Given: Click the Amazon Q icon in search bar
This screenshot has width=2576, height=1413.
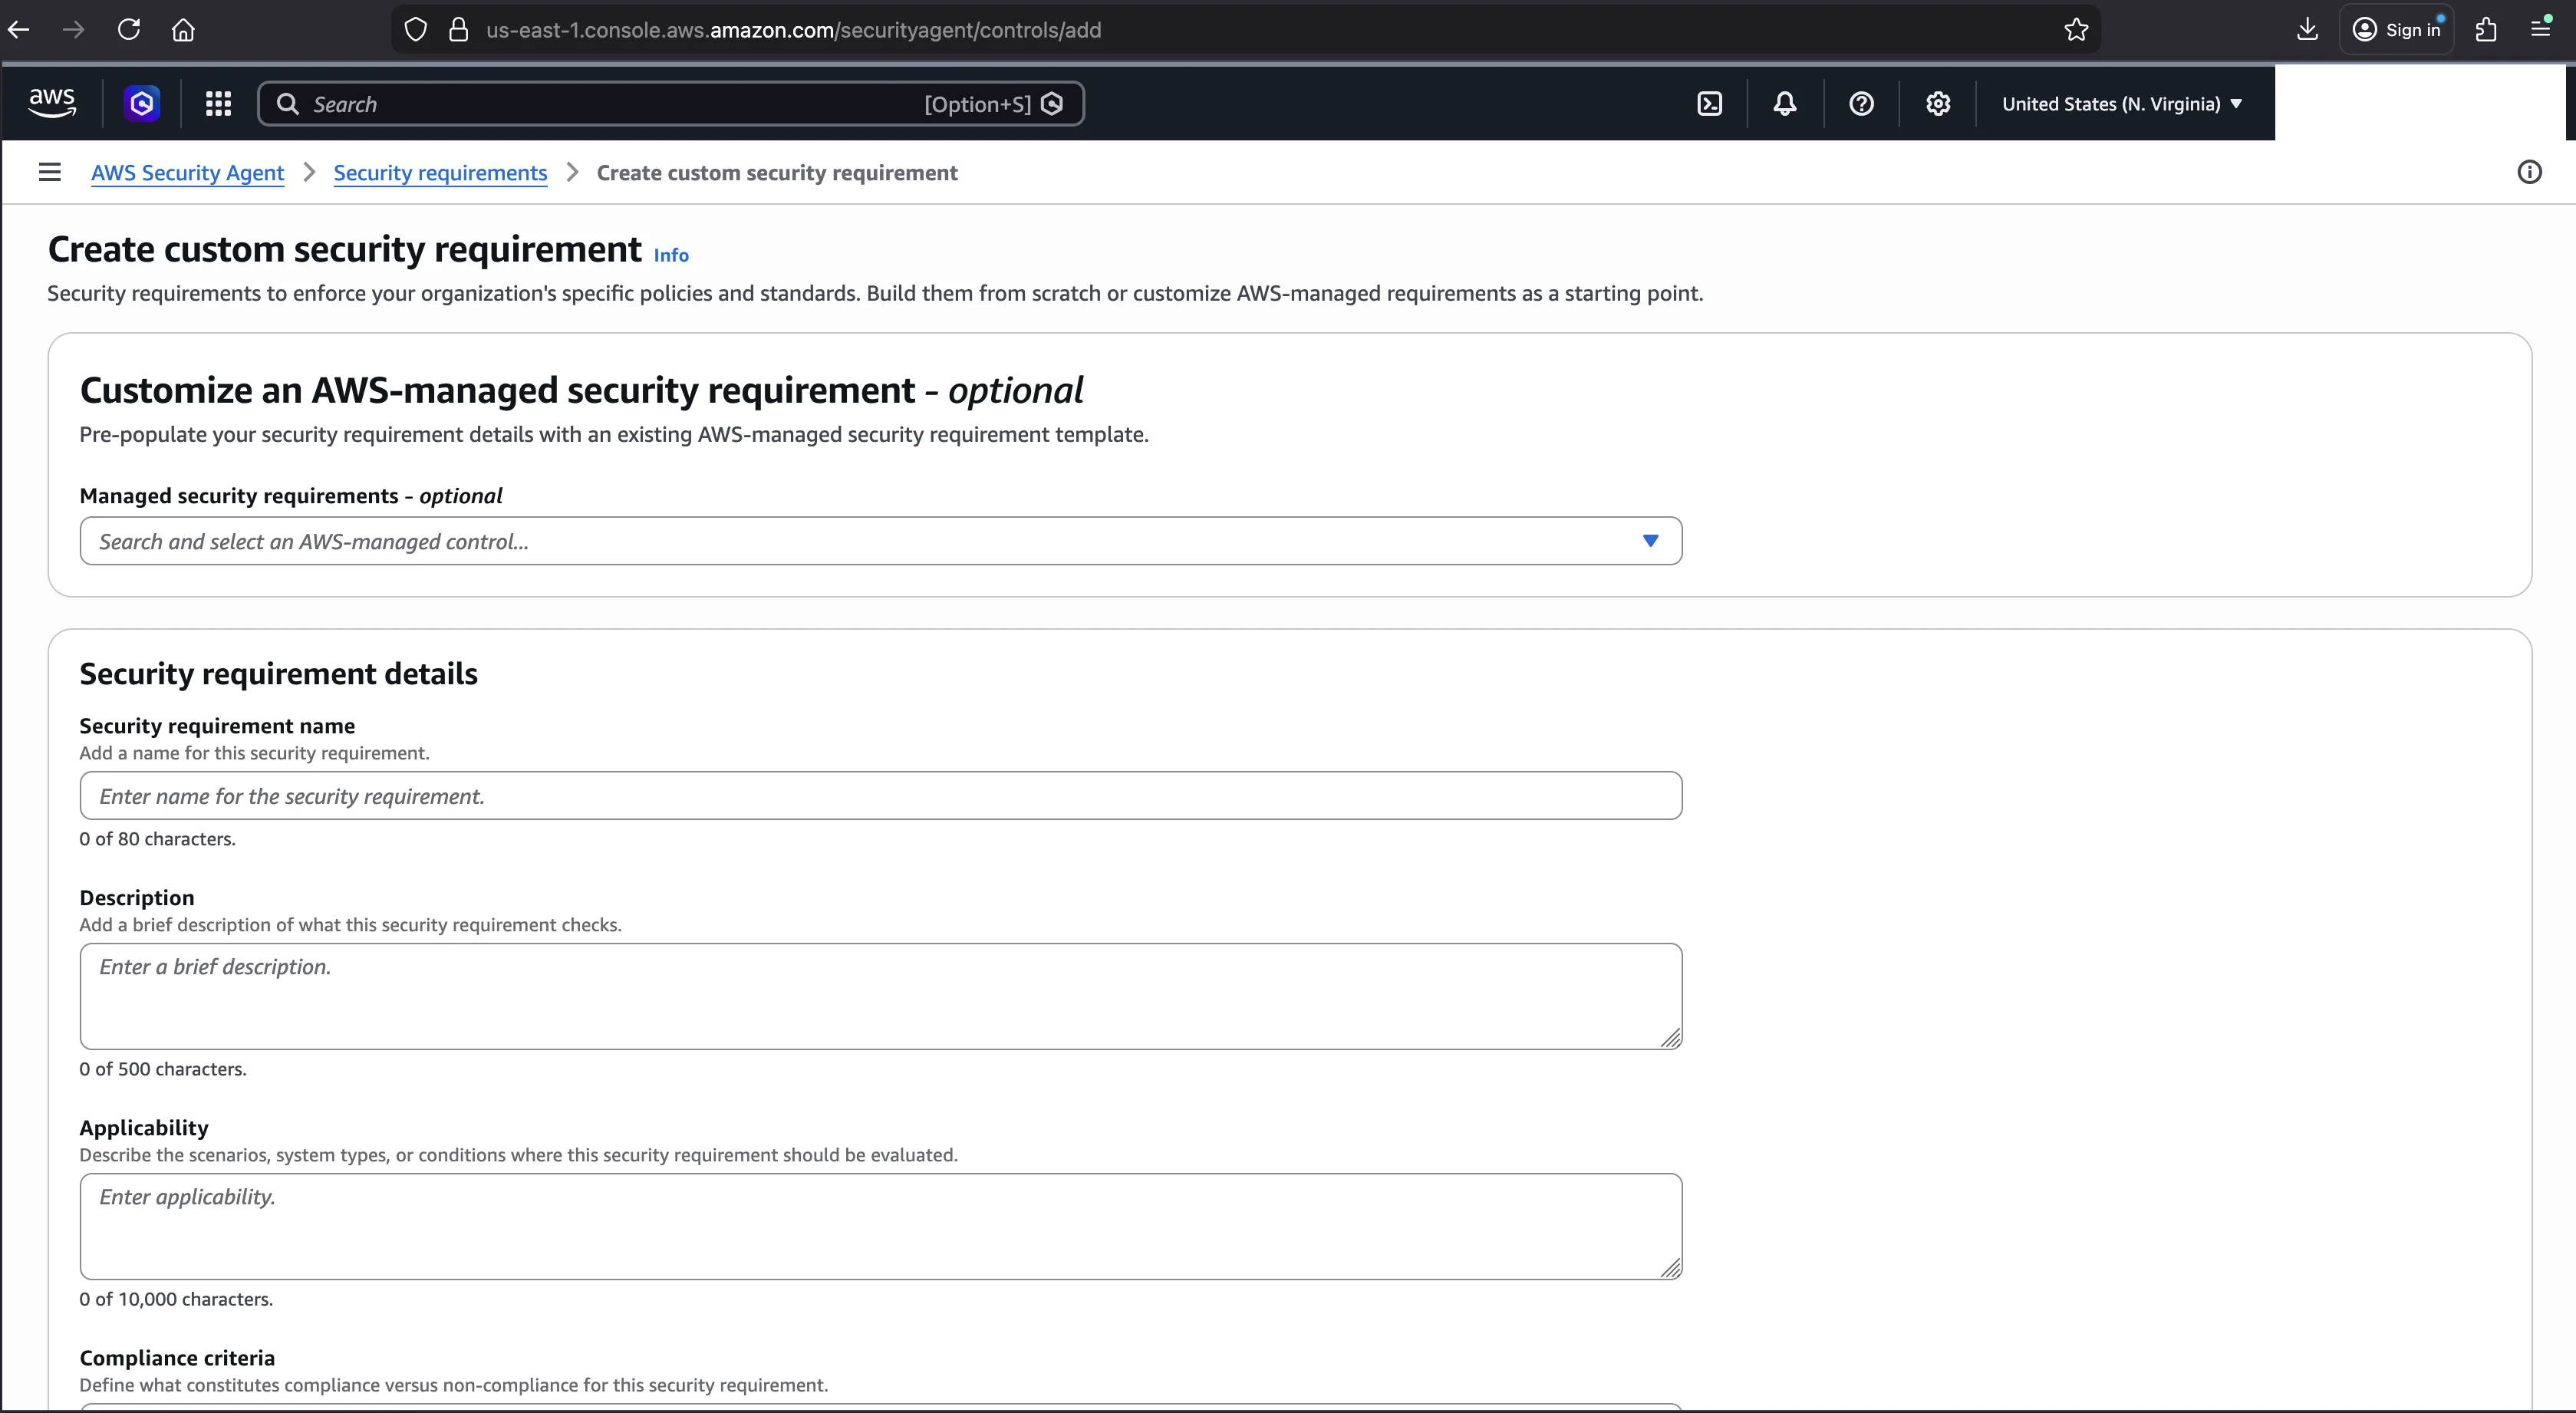Looking at the screenshot, I should point(1052,104).
